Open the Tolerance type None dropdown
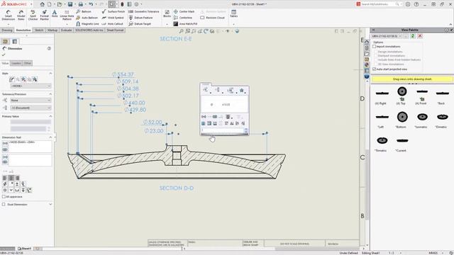Image resolution: width=454 pixels, height=255 pixels. click(31, 101)
